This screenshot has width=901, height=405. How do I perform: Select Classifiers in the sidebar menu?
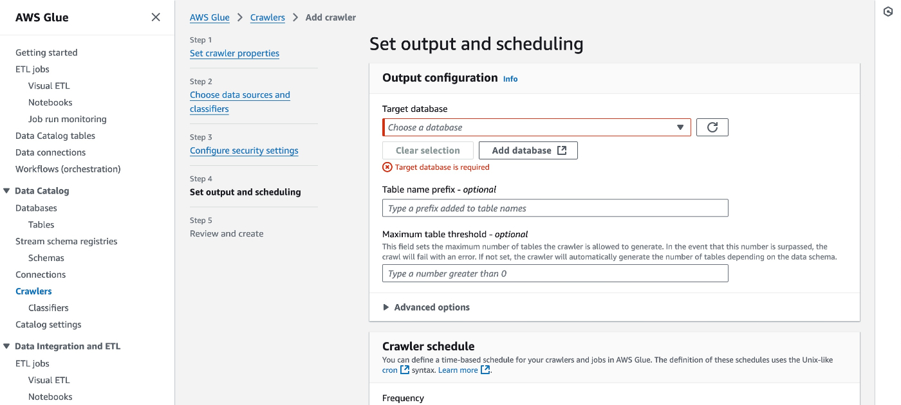tap(48, 308)
